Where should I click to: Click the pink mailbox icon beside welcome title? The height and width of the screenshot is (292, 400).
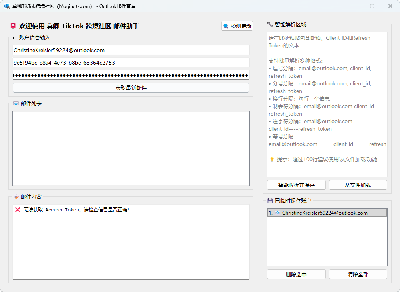click(x=13, y=26)
